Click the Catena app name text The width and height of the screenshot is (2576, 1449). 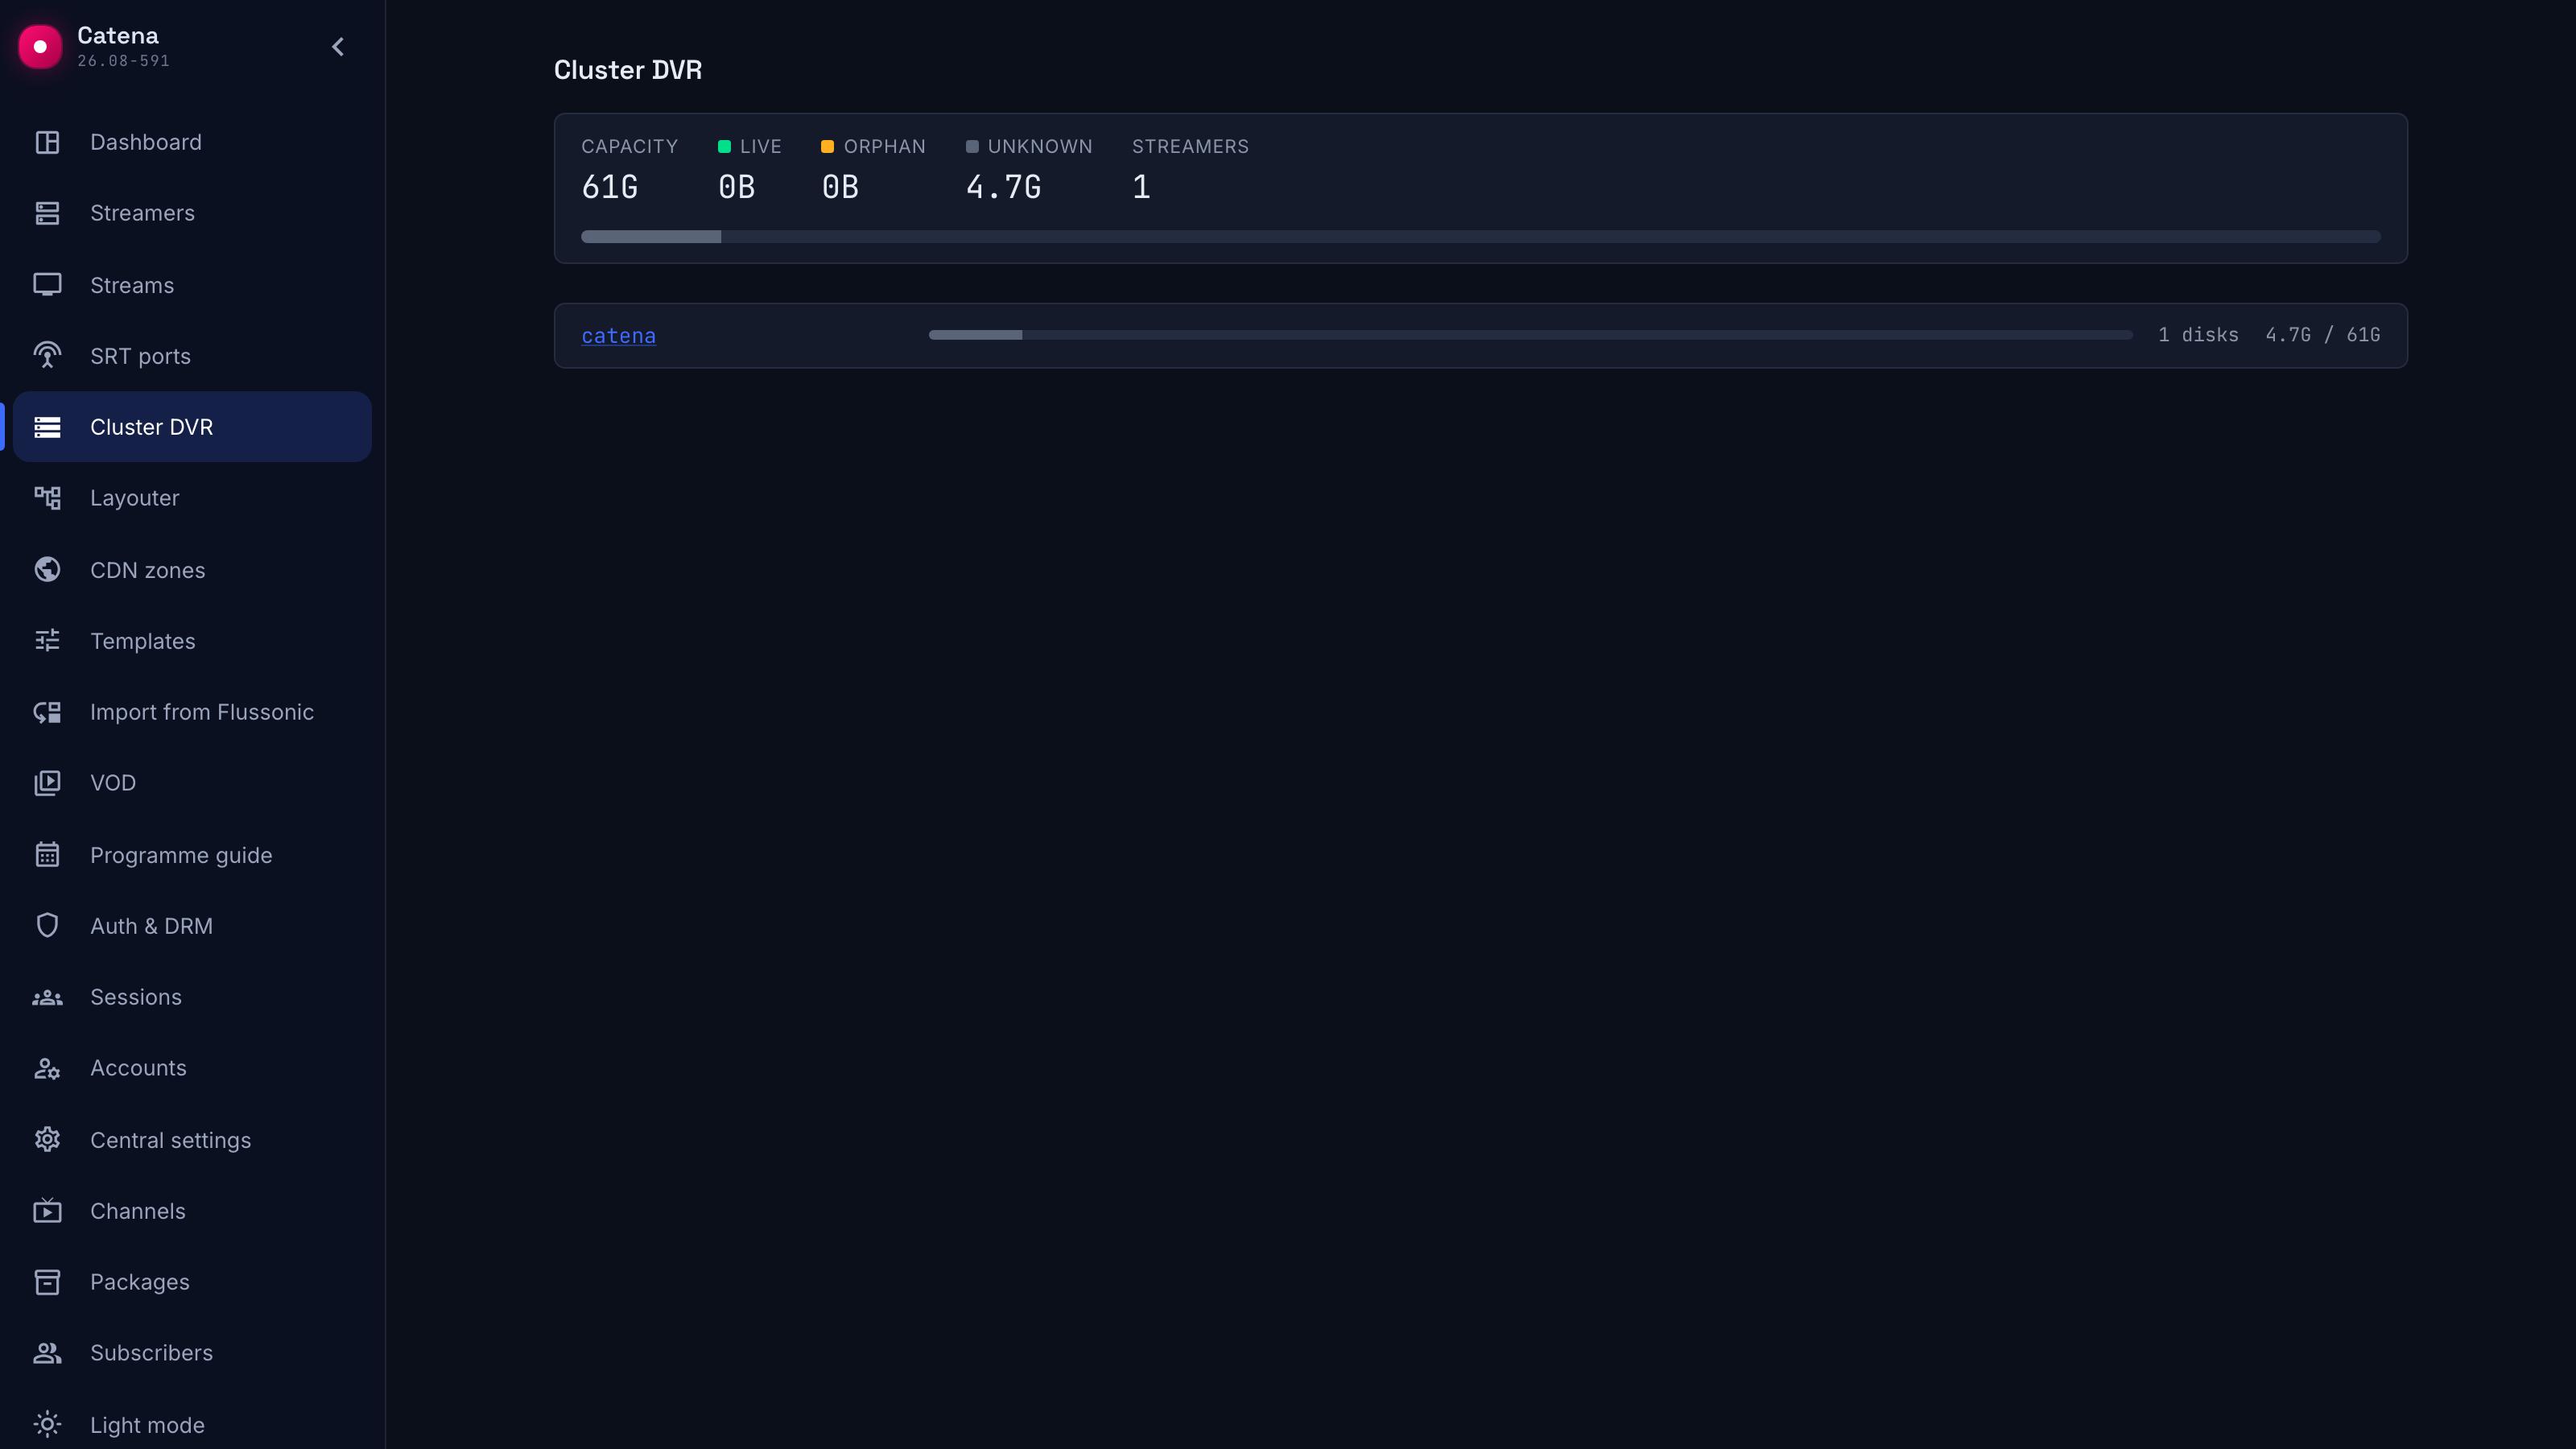(x=118, y=35)
